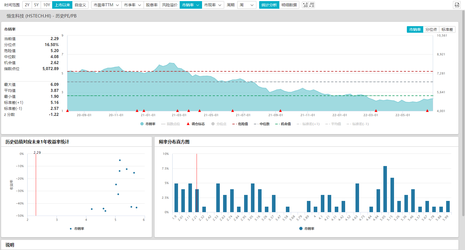Open 周期 period combo box
Image resolution: width=465 pixels, height=250 pixels.
(247, 5)
